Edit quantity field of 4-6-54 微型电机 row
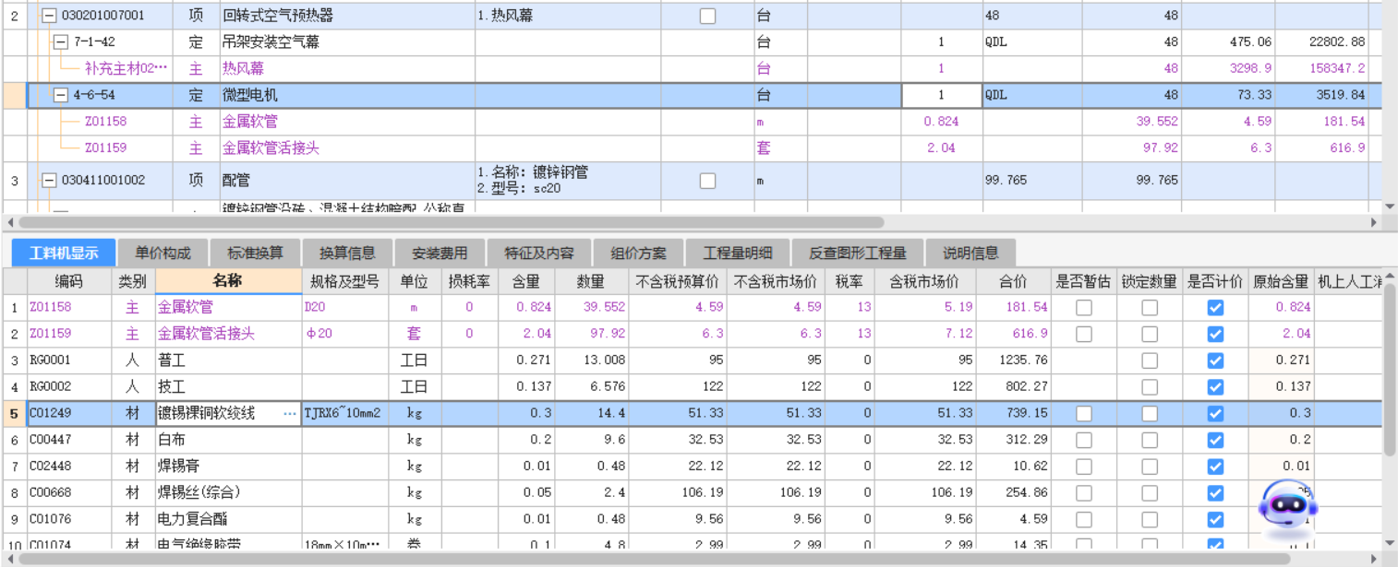The image size is (1398, 567). (x=941, y=95)
